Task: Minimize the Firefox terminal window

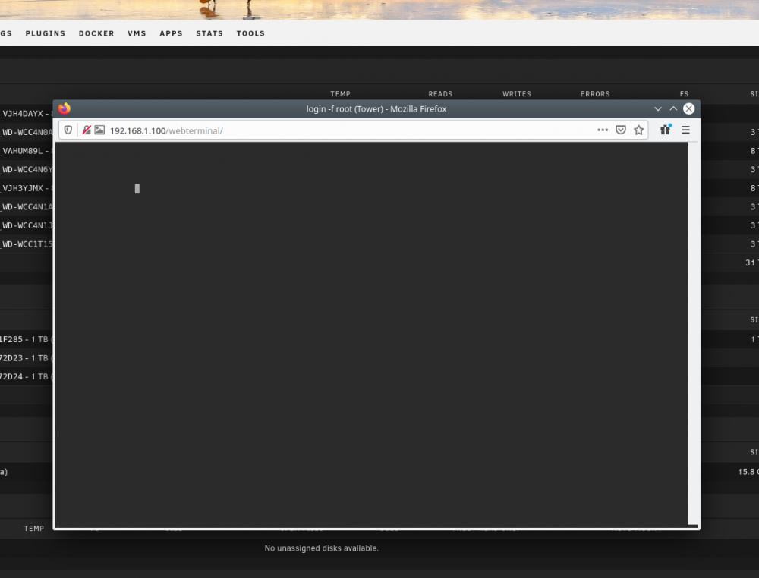Action: (x=658, y=108)
